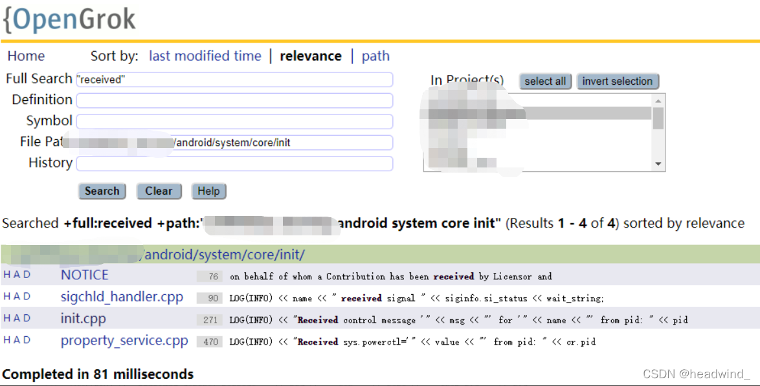Focus the Symbol input field
The image size is (760, 386).
pyautogui.click(x=234, y=121)
